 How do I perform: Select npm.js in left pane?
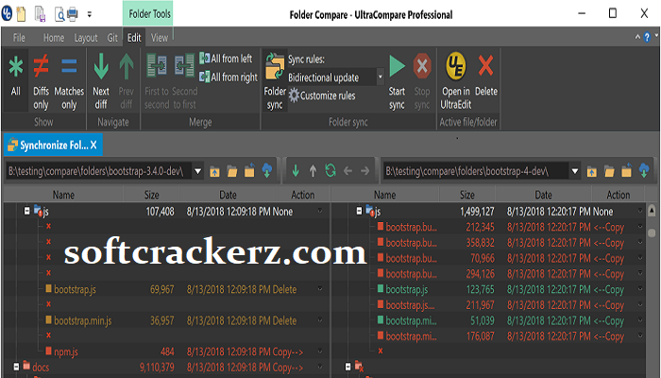tap(66, 352)
